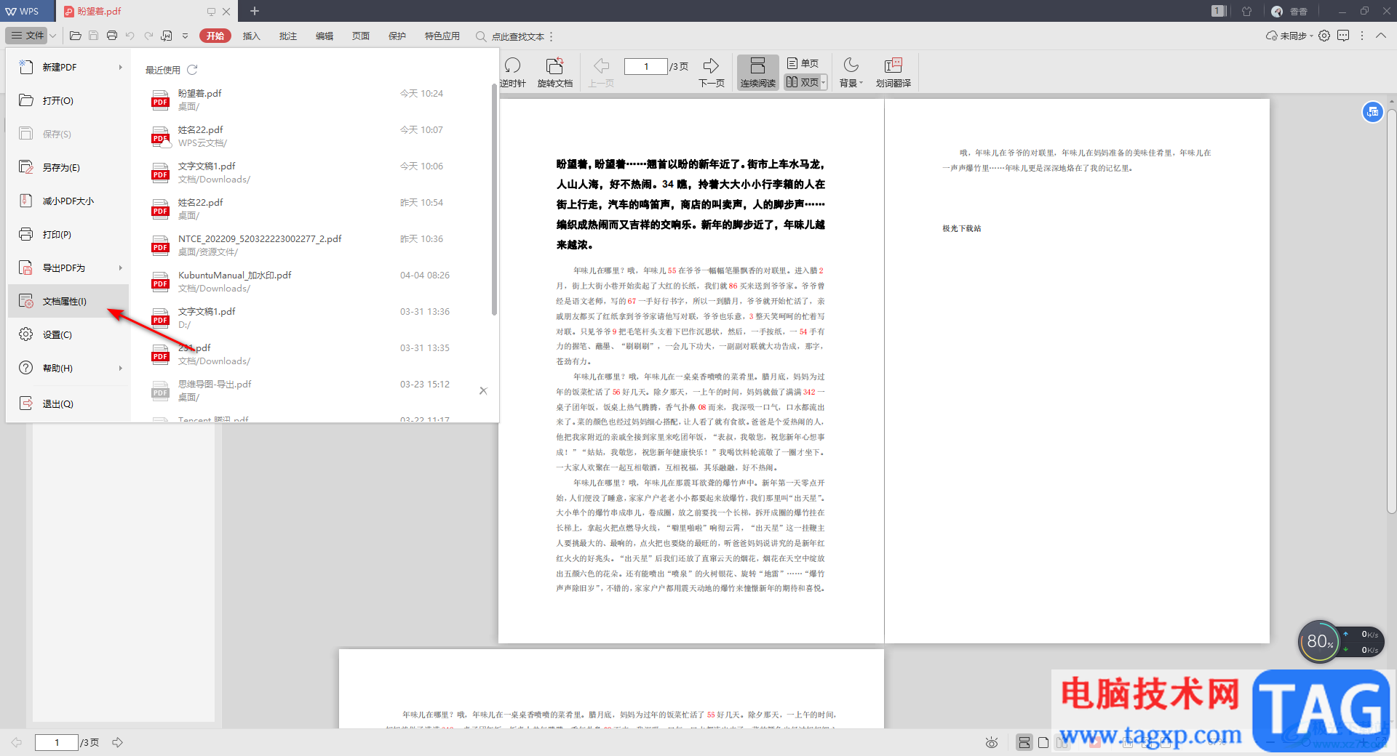Open the 文件 menu button
Viewport: 1397px width, 756px height.
coord(28,36)
